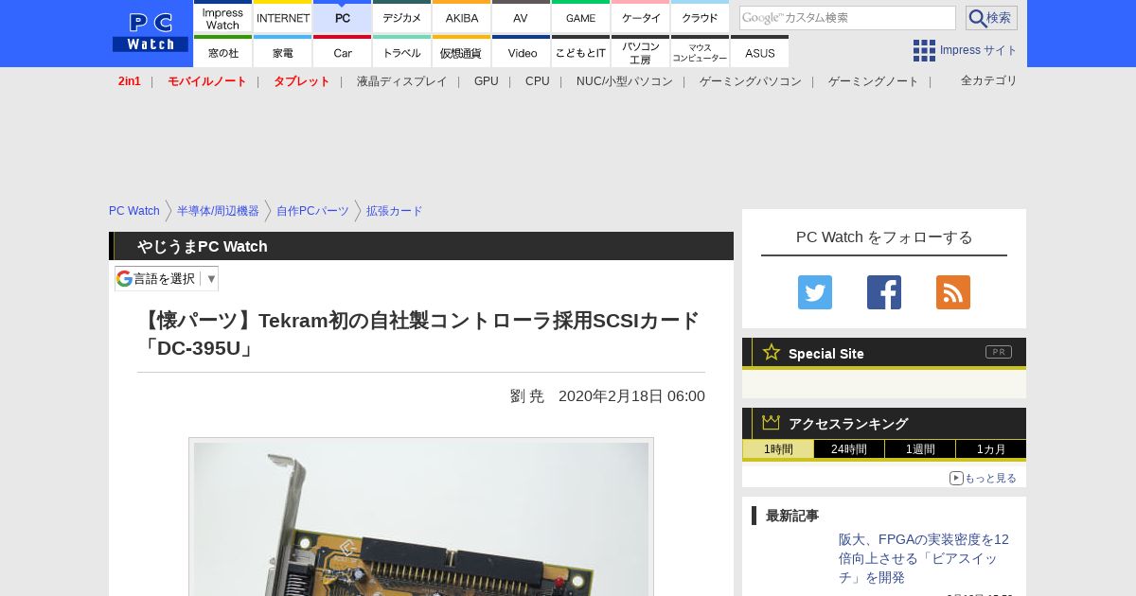
Task: Open the クラウド tab
Action: [701, 17]
